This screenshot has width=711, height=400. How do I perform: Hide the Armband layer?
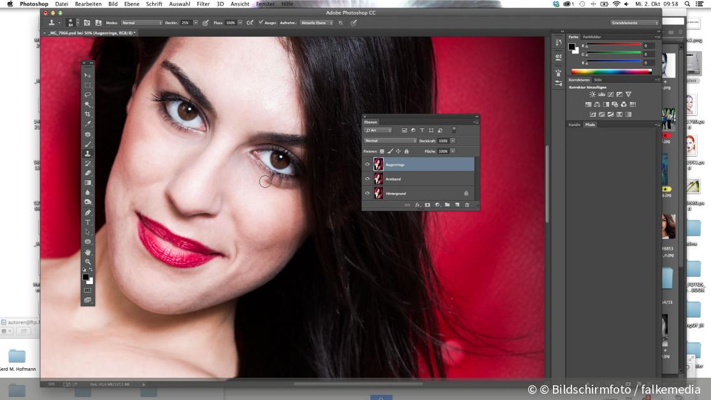tap(368, 179)
